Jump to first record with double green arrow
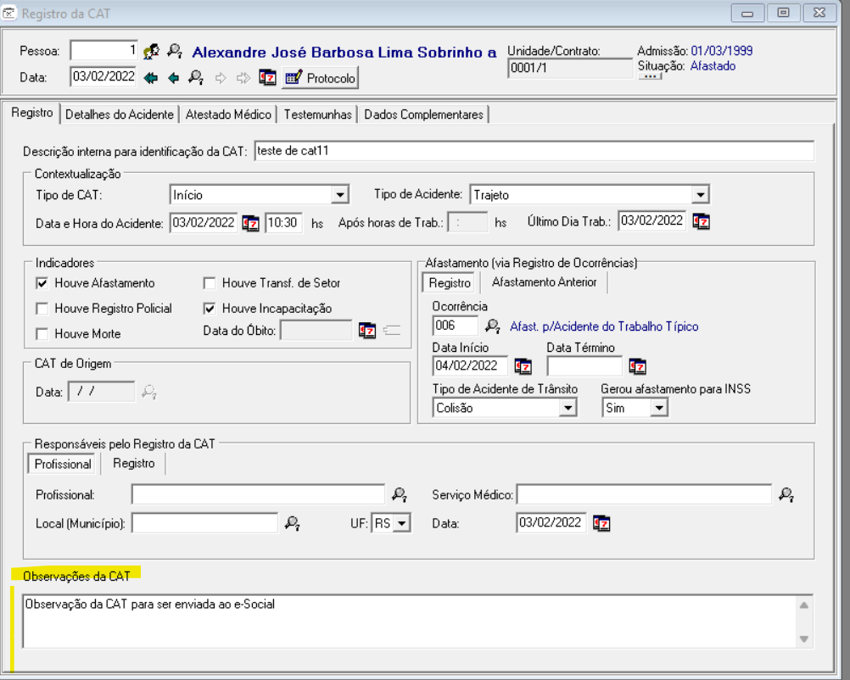 coord(152,78)
